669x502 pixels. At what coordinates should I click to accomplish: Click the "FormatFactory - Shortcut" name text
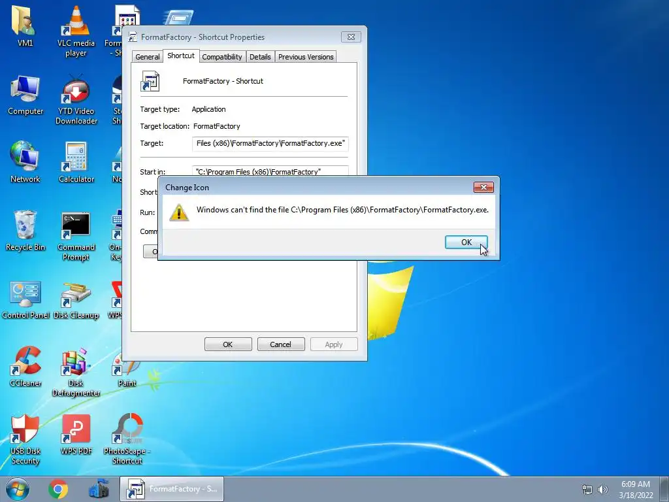click(x=223, y=81)
